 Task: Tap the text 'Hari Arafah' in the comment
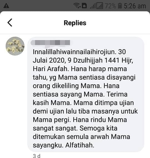pos(51,69)
